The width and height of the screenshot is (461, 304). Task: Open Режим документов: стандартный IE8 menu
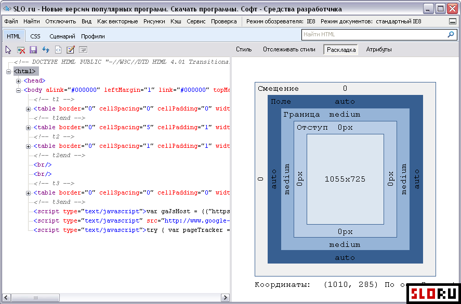coord(371,21)
